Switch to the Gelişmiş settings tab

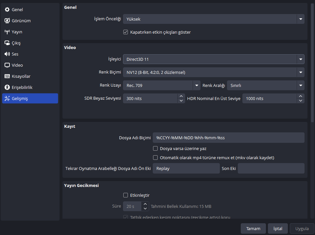click(x=30, y=99)
